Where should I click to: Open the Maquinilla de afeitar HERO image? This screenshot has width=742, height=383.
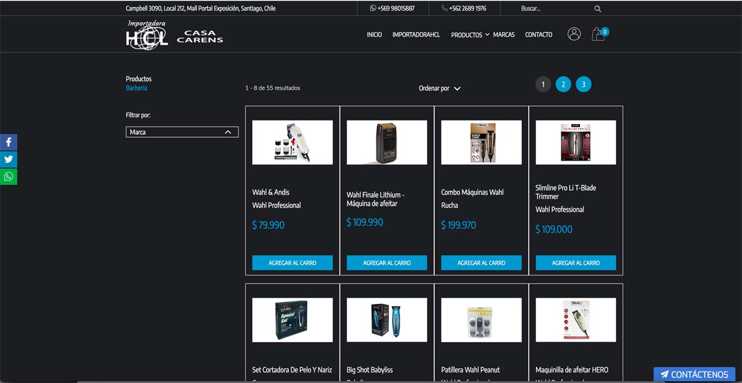576,320
